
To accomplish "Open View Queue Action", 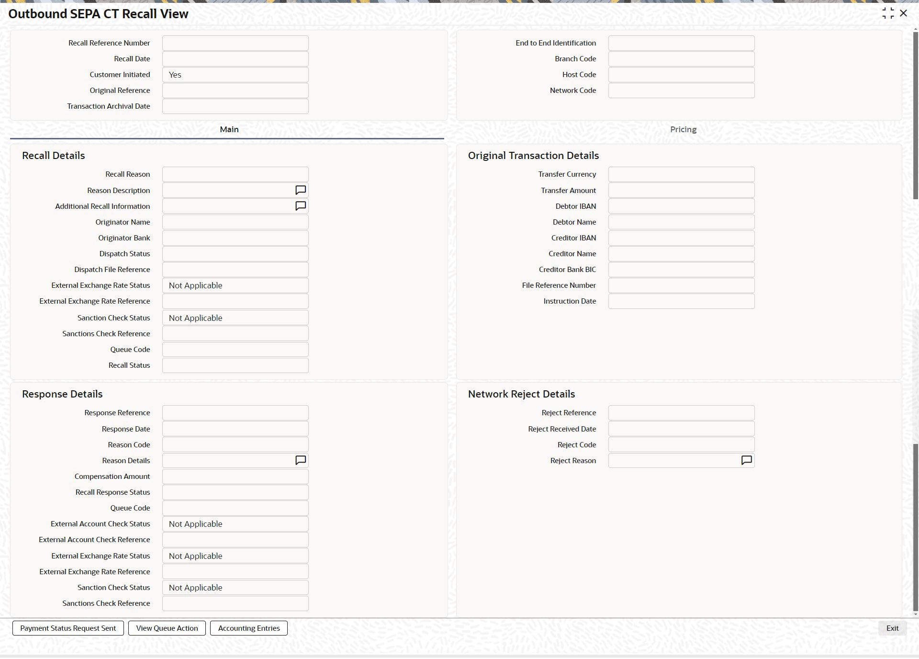I will click(167, 628).
